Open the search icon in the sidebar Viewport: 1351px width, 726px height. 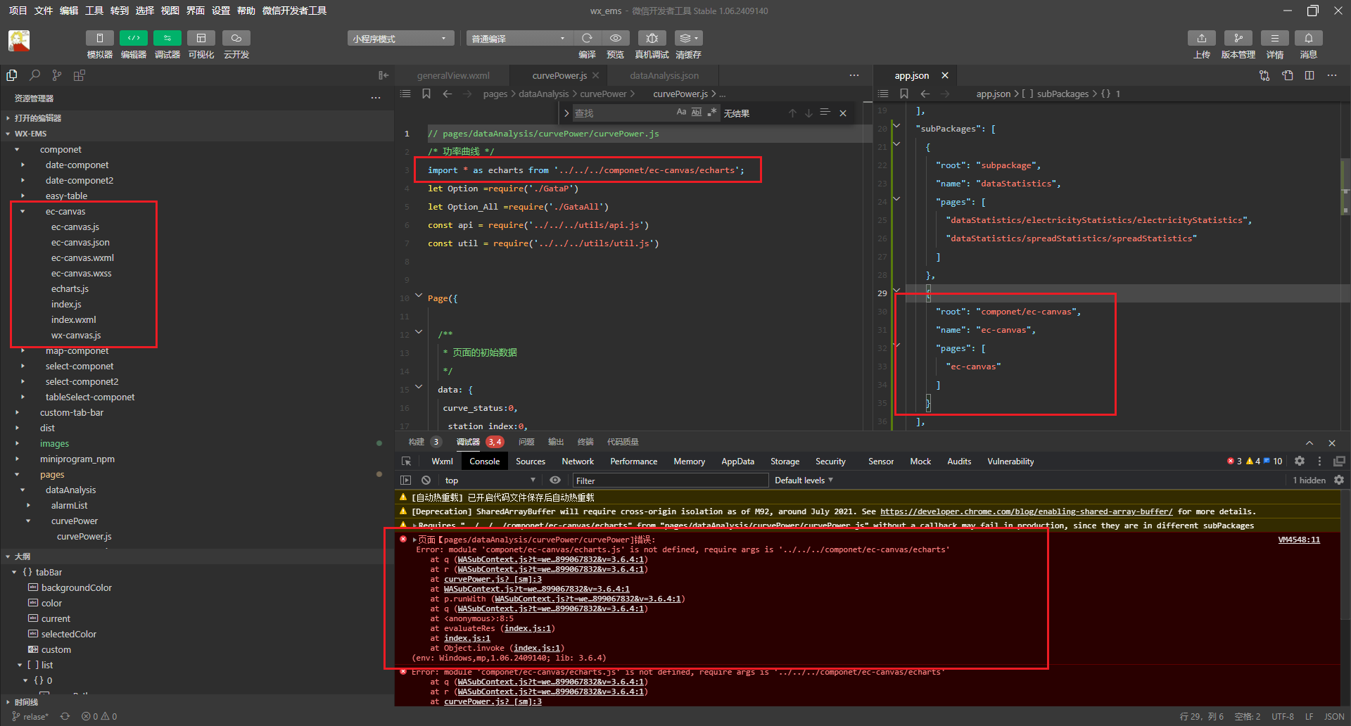[34, 75]
